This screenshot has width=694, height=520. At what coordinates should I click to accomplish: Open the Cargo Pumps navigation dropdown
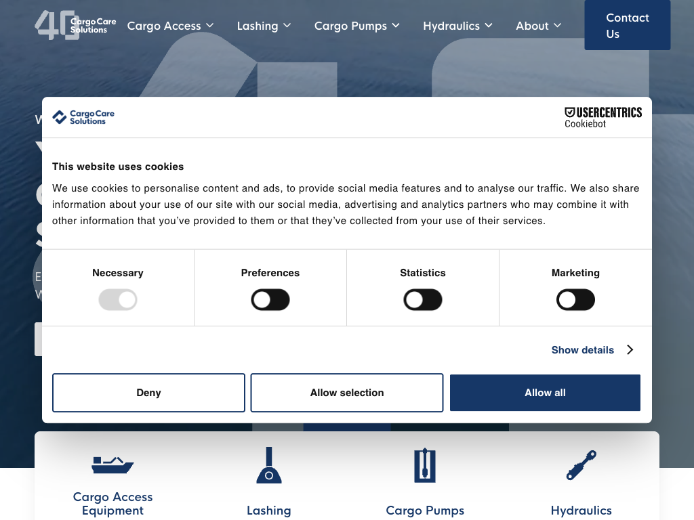click(x=356, y=26)
